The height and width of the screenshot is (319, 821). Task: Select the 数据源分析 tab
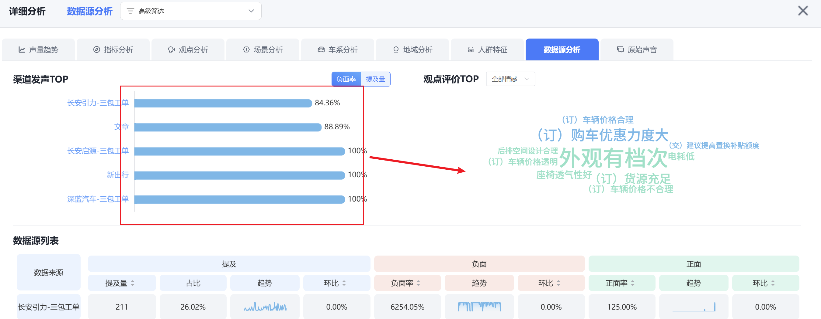pos(562,49)
